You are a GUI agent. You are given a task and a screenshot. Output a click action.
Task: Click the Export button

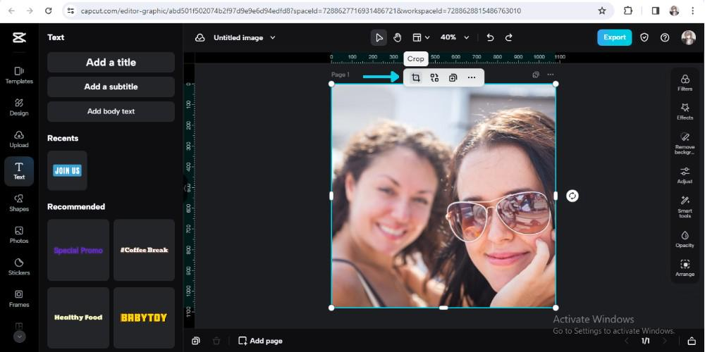pyautogui.click(x=614, y=38)
